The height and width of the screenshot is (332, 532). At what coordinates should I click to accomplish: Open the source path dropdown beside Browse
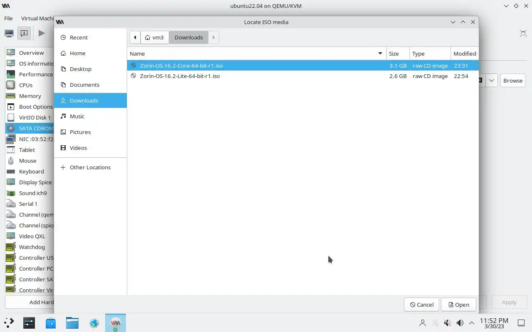click(491, 81)
